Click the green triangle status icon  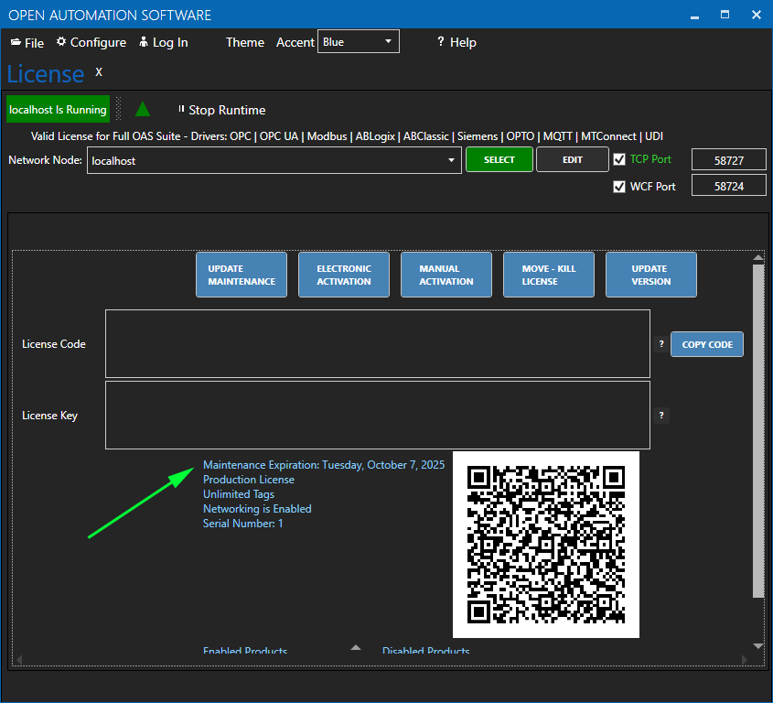tap(143, 109)
